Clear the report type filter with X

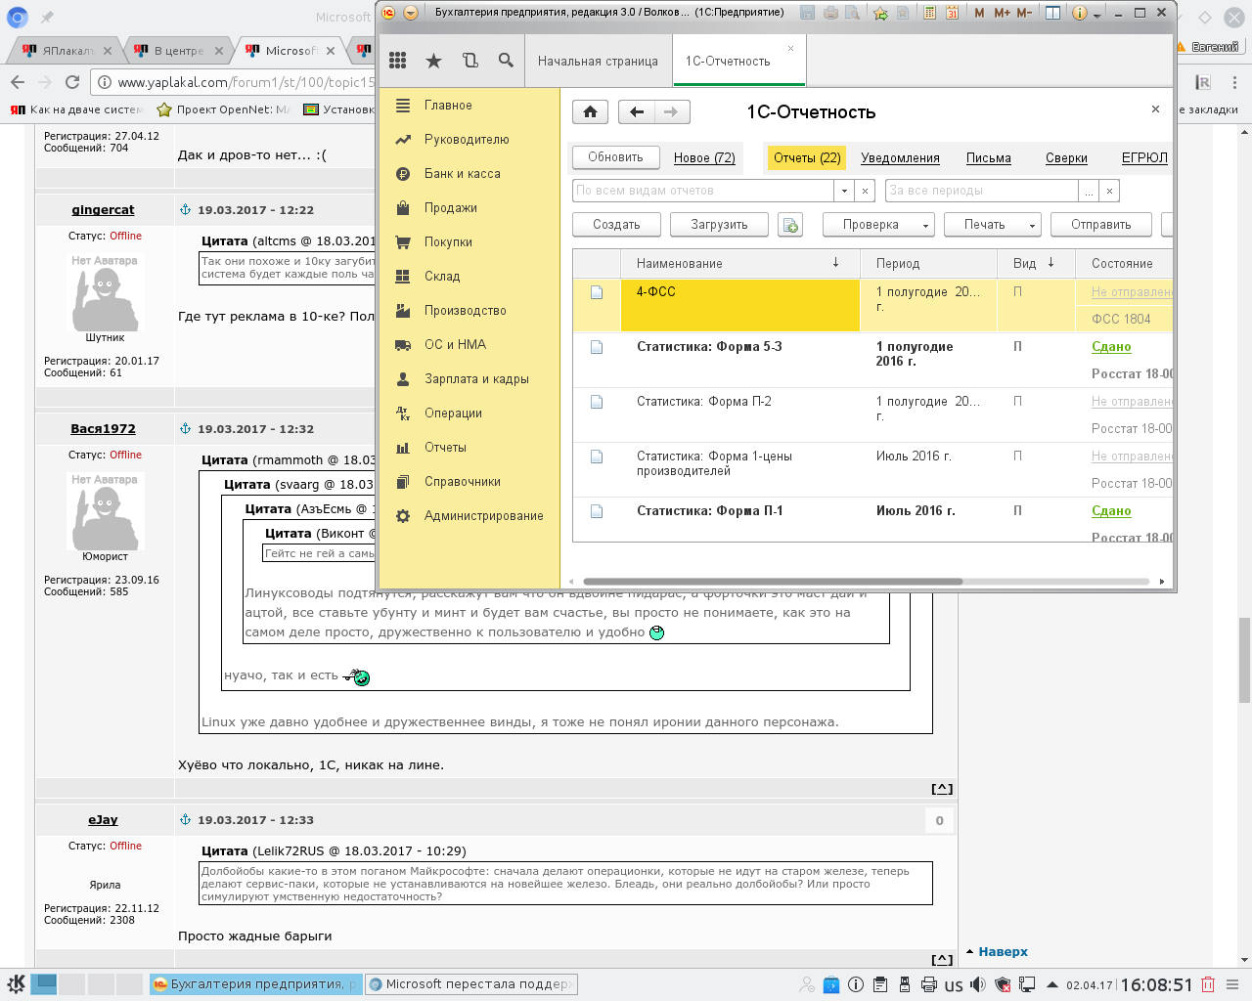pyautogui.click(x=865, y=191)
